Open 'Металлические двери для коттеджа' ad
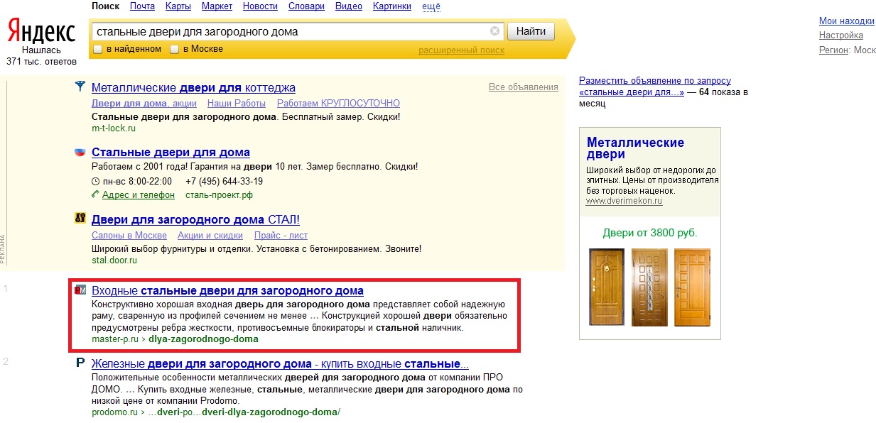The height and width of the screenshot is (423, 876). 193,88
